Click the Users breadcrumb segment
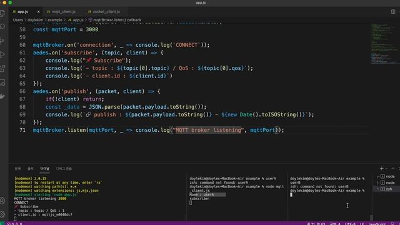The width and height of the screenshot is (400, 225). [x=18, y=20]
